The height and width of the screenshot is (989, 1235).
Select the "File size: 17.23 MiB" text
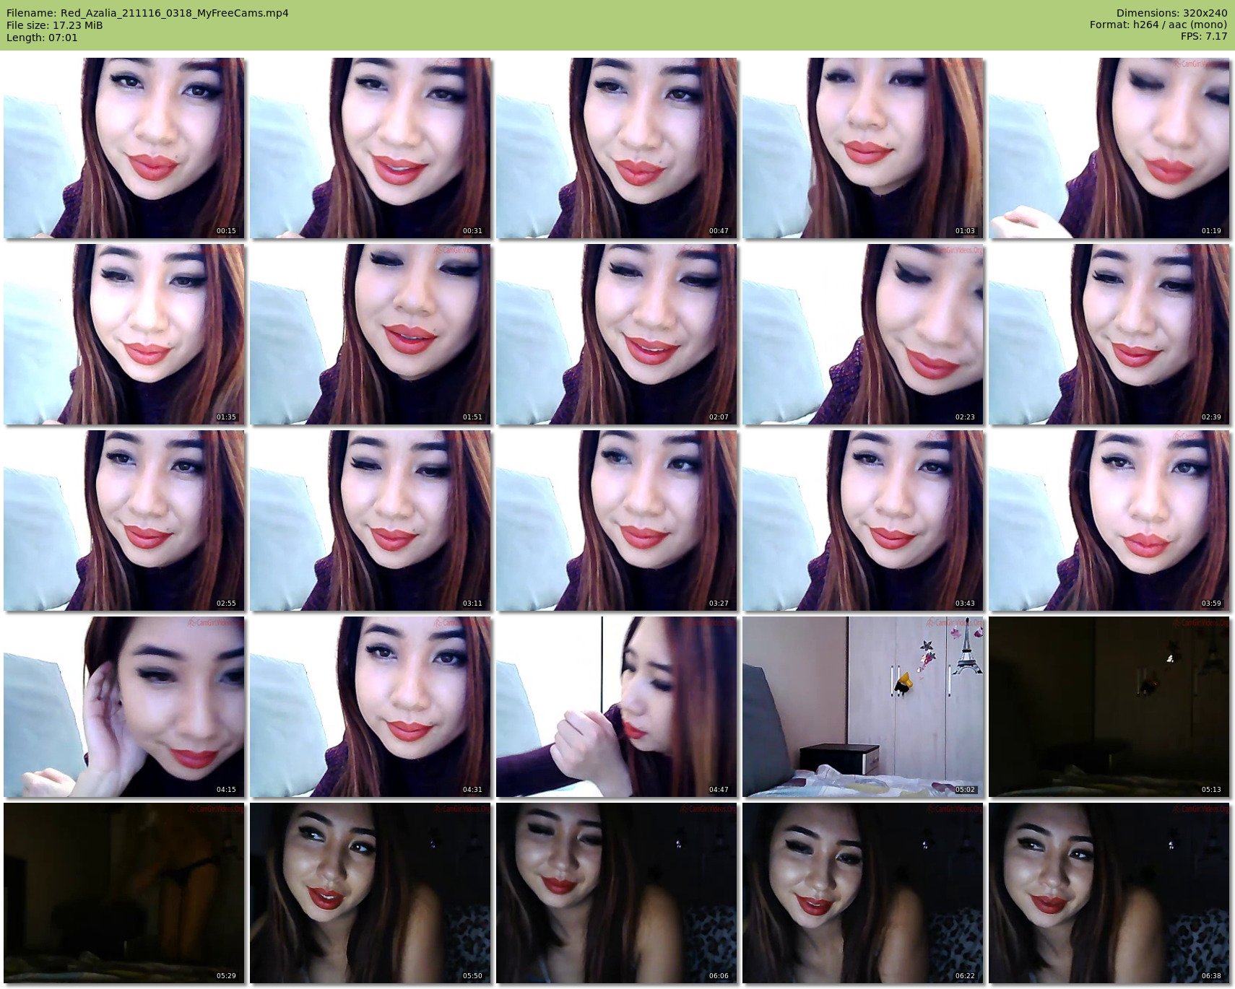coord(54,25)
